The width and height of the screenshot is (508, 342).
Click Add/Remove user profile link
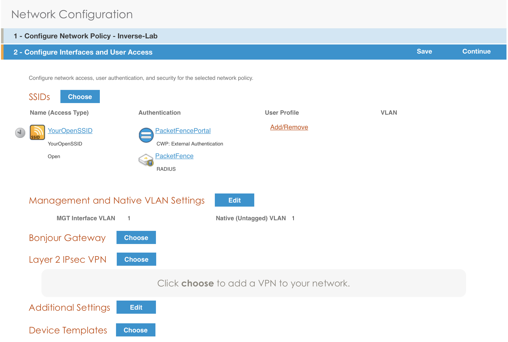point(289,127)
